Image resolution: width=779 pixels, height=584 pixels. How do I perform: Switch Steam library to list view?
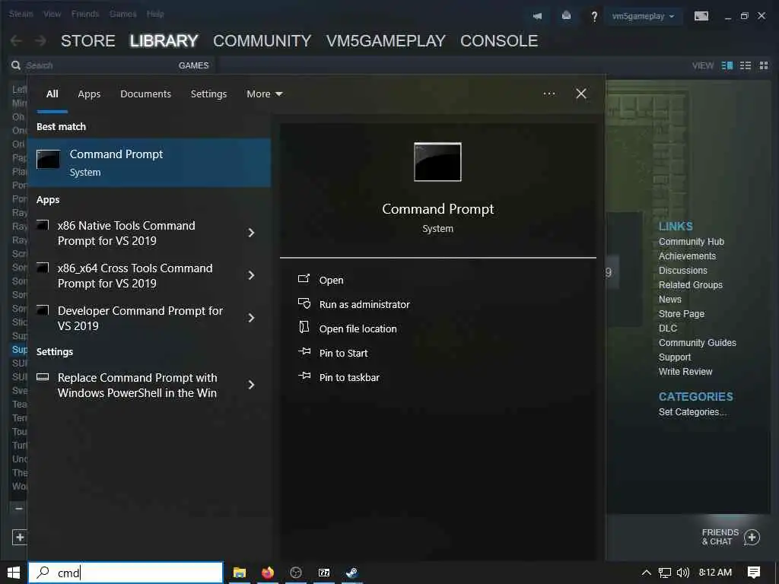tap(746, 65)
